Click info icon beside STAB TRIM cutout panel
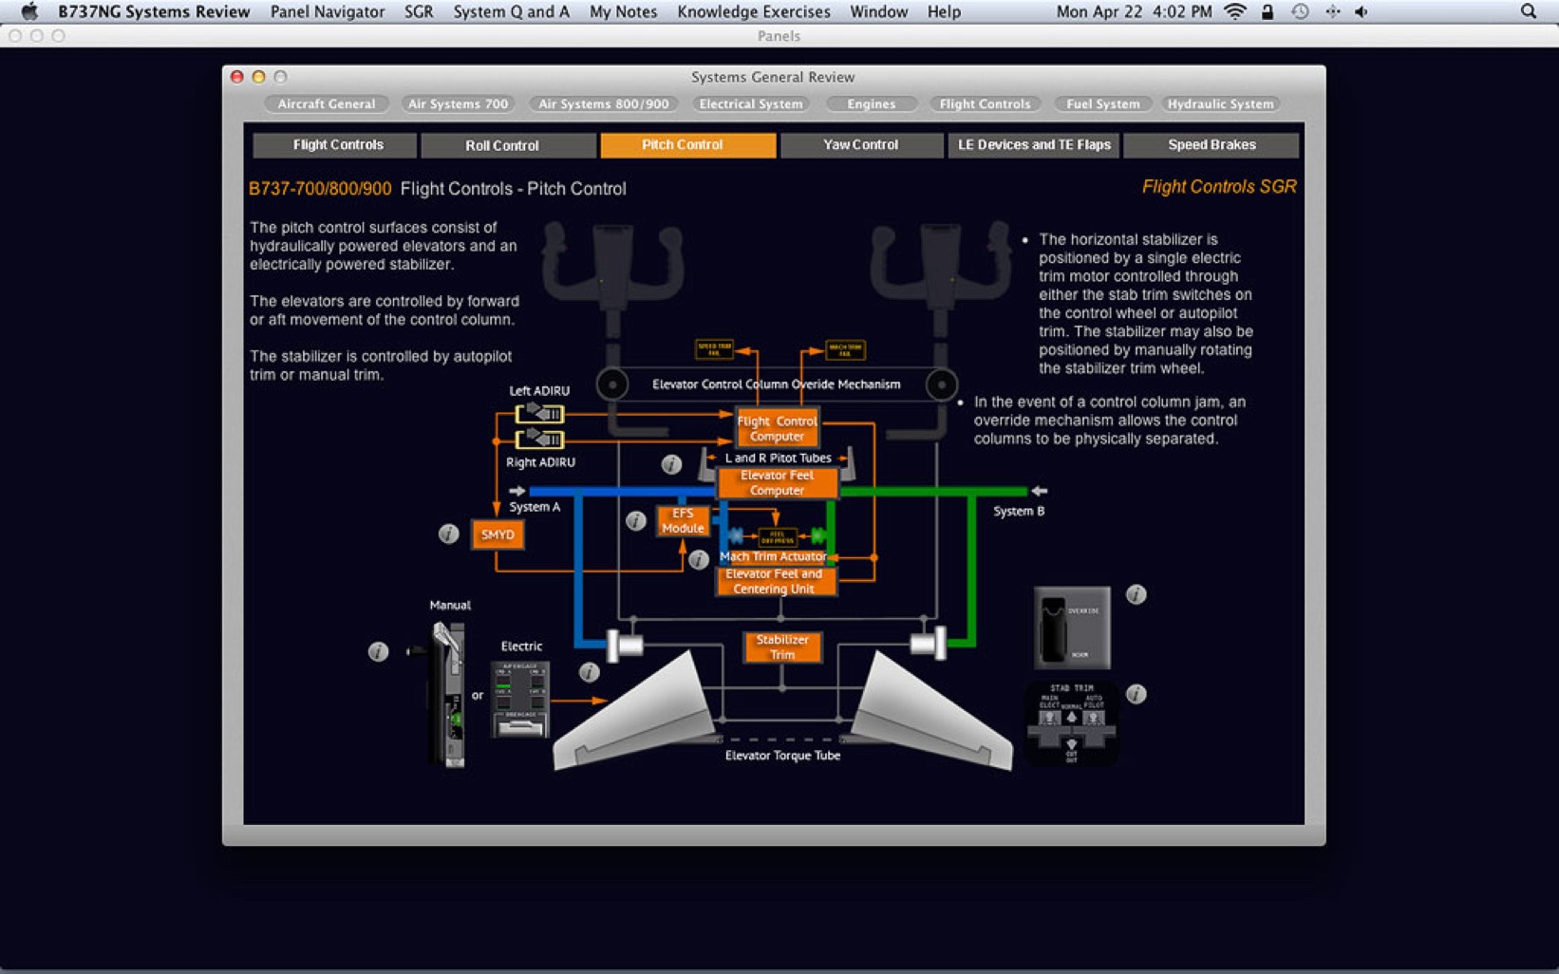The width and height of the screenshot is (1559, 974). (1136, 694)
